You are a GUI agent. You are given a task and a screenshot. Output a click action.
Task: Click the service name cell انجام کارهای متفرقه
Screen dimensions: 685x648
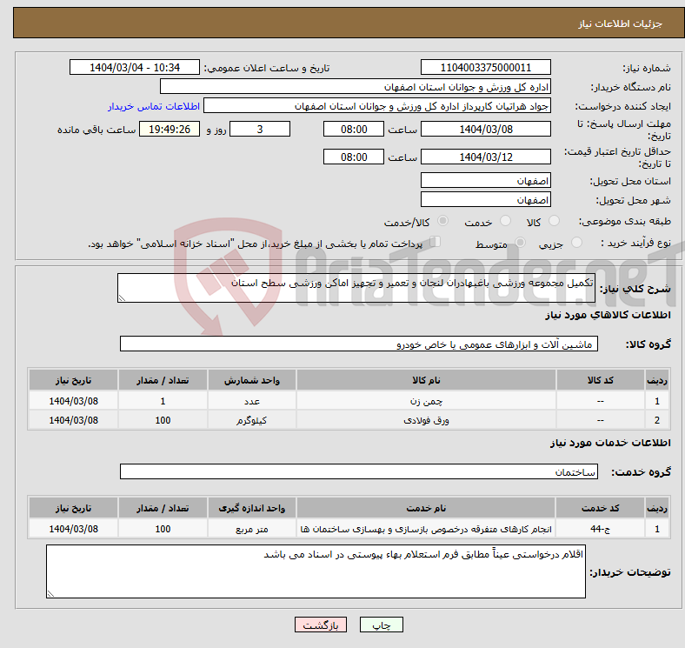coord(426,529)
